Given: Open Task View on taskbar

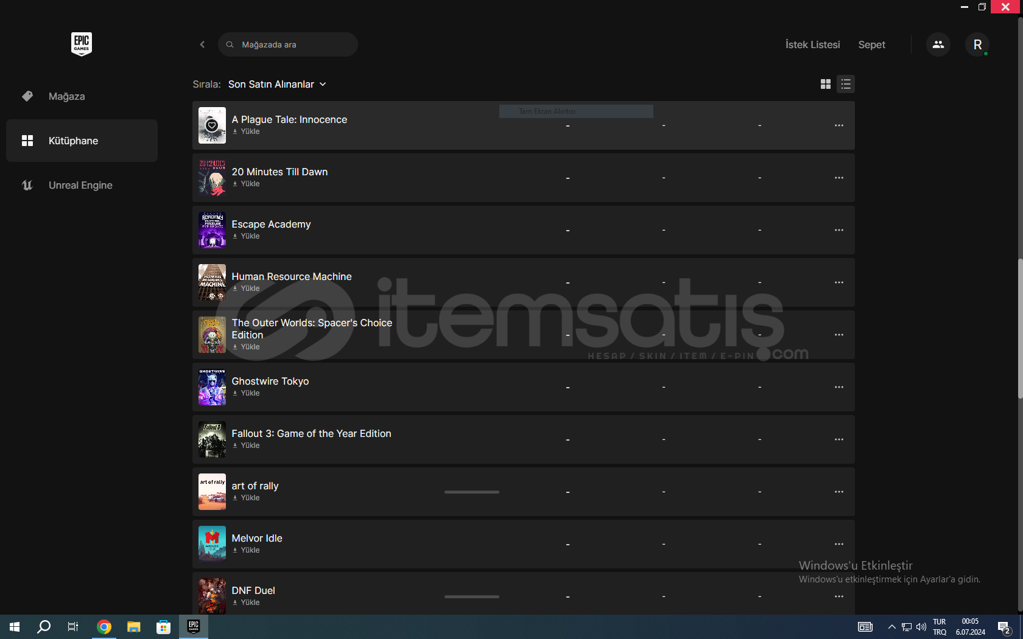Looking at the screenshot, I should [x=73, y=627].
